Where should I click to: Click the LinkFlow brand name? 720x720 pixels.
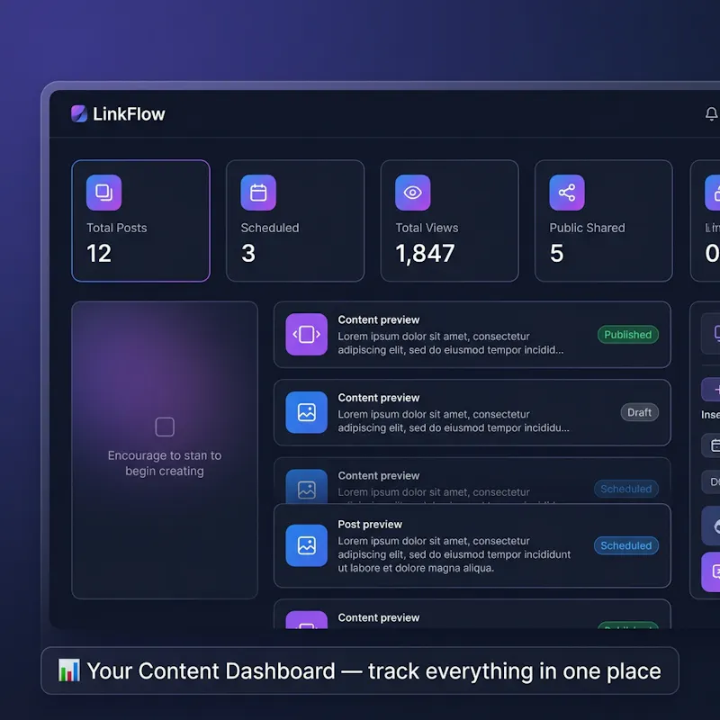129,114
